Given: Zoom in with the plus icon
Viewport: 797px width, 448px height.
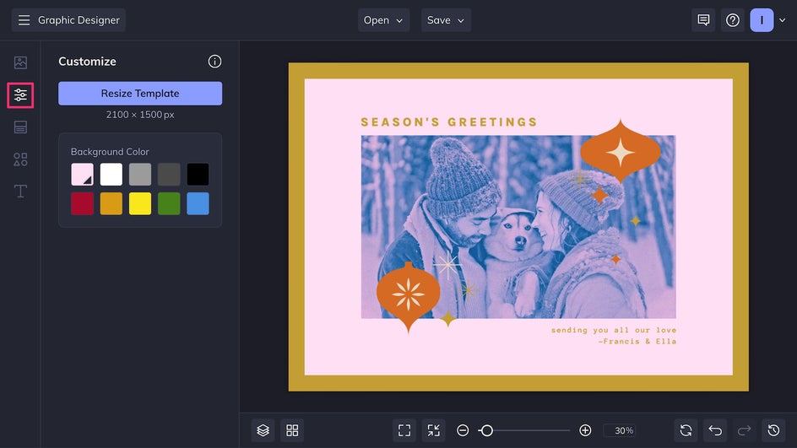Looking at the screenshot, I should pos(585,431).
